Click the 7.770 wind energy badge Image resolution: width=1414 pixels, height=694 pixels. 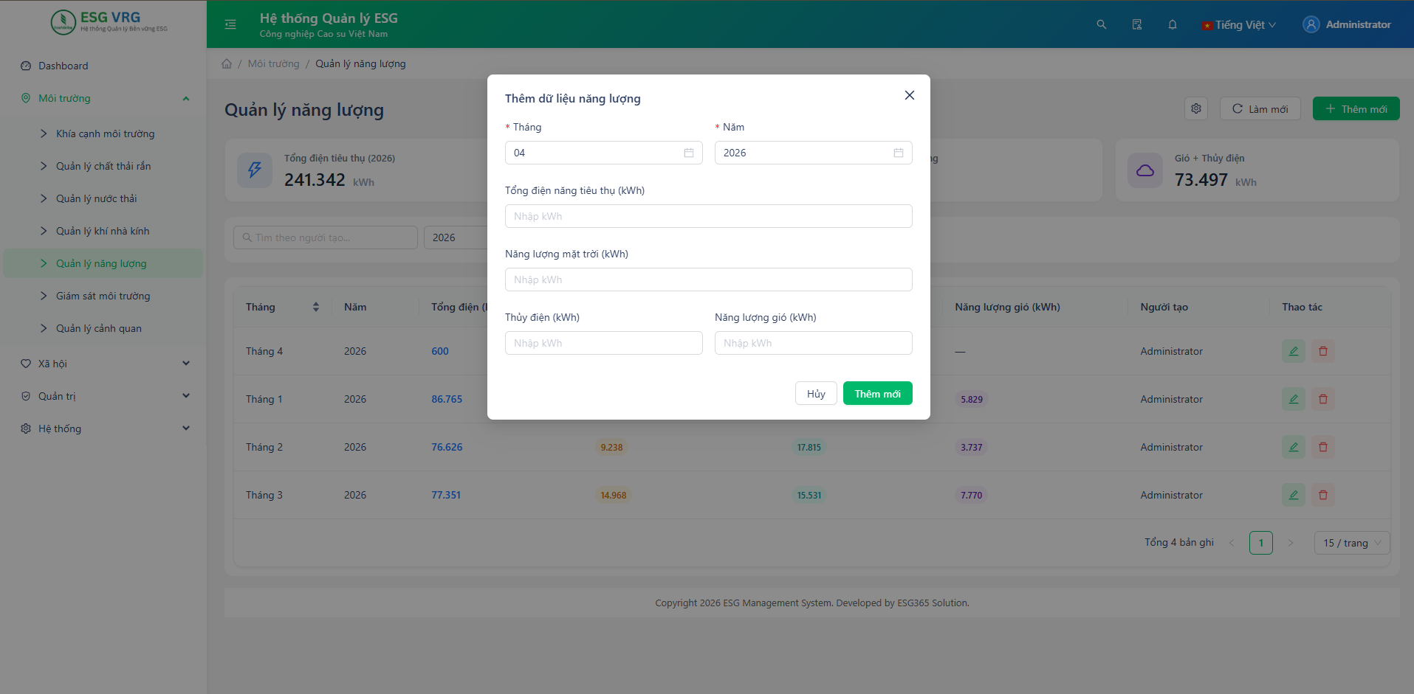point(972,495)
